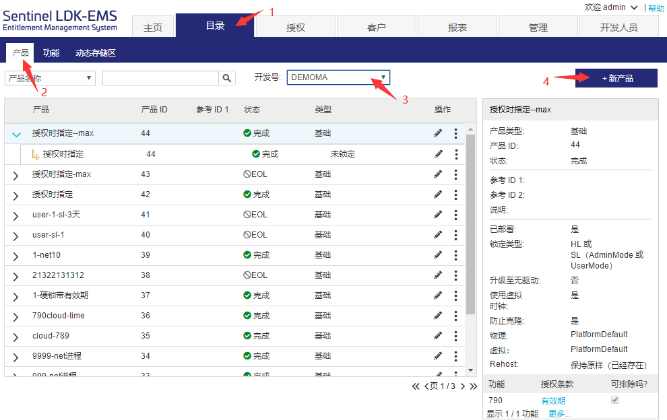Open the 产品名称 search filter dropdown
This screenshot has width=667, height=420.
click(x=50, y=78)
